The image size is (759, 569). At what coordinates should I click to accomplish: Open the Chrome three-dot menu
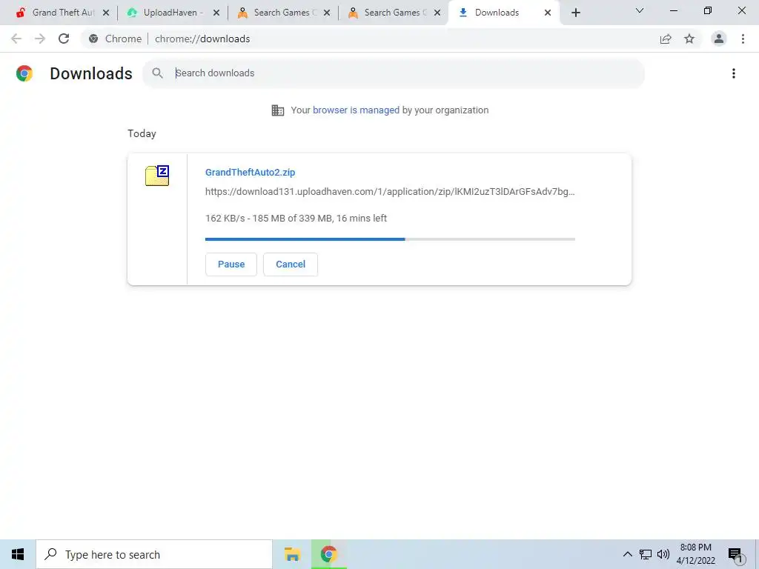pos(743,39)
